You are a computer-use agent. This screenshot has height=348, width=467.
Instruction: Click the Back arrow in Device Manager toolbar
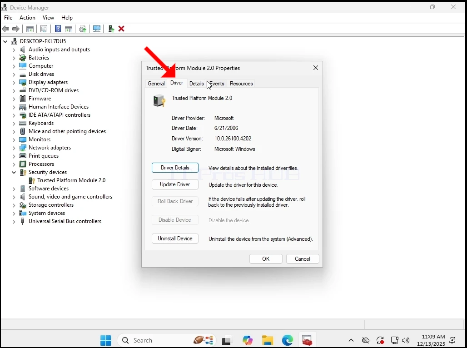[5, 29]
